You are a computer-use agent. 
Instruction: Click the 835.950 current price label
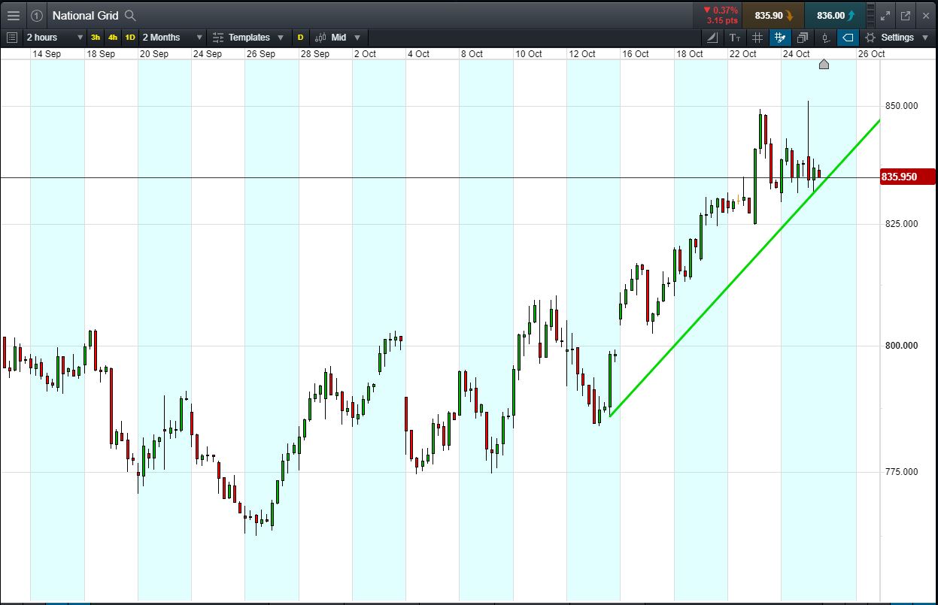click(x=907, y=177)
